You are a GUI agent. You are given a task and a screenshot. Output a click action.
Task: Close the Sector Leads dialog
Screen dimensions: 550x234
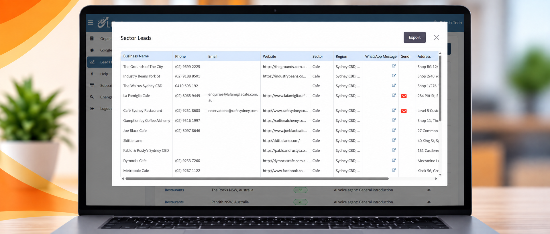[436, 37]
